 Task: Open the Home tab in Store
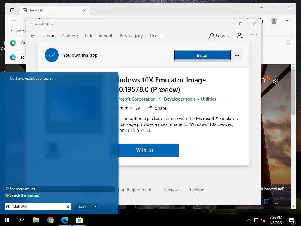pyautogui.click(x=49, y=36)
